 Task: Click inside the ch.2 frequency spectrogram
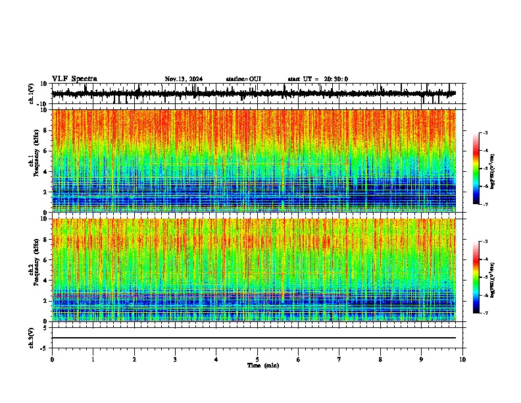[x=254, y=270]
